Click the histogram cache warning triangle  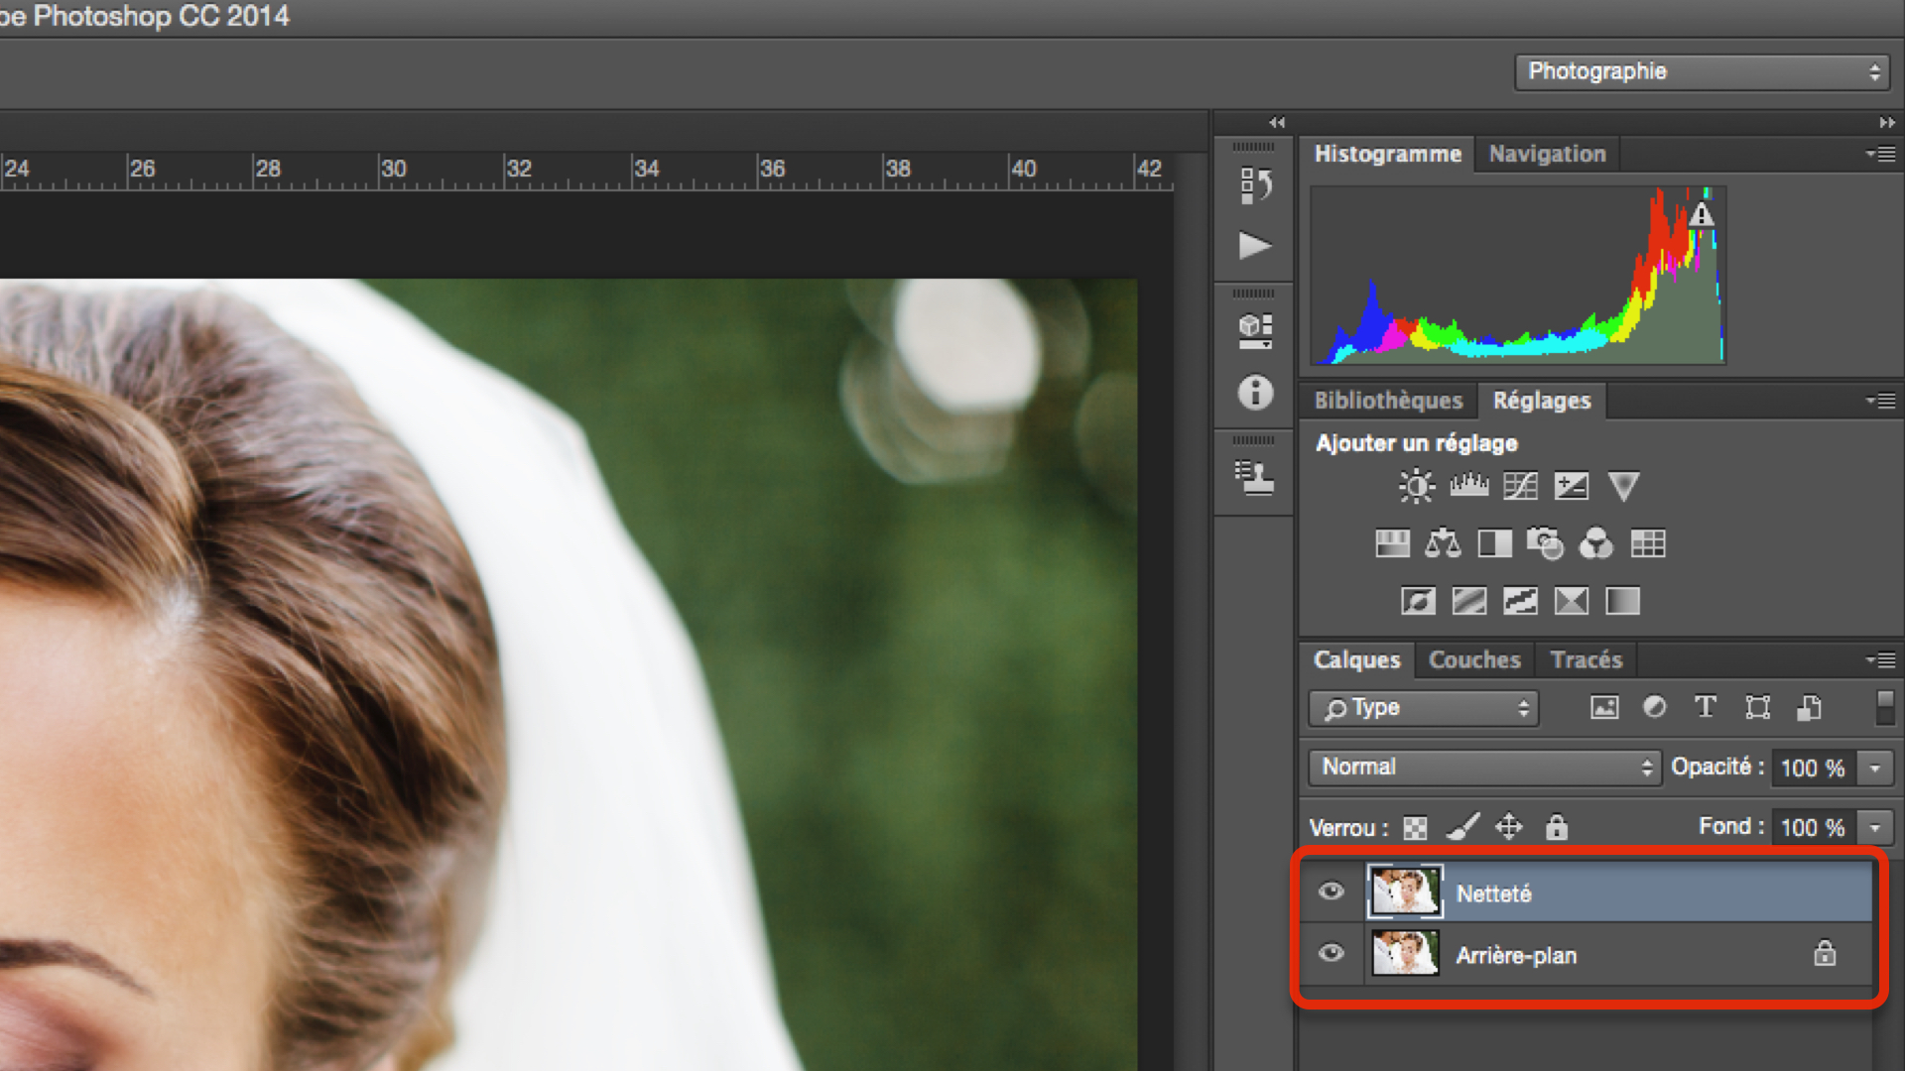tap(1702, 214)
